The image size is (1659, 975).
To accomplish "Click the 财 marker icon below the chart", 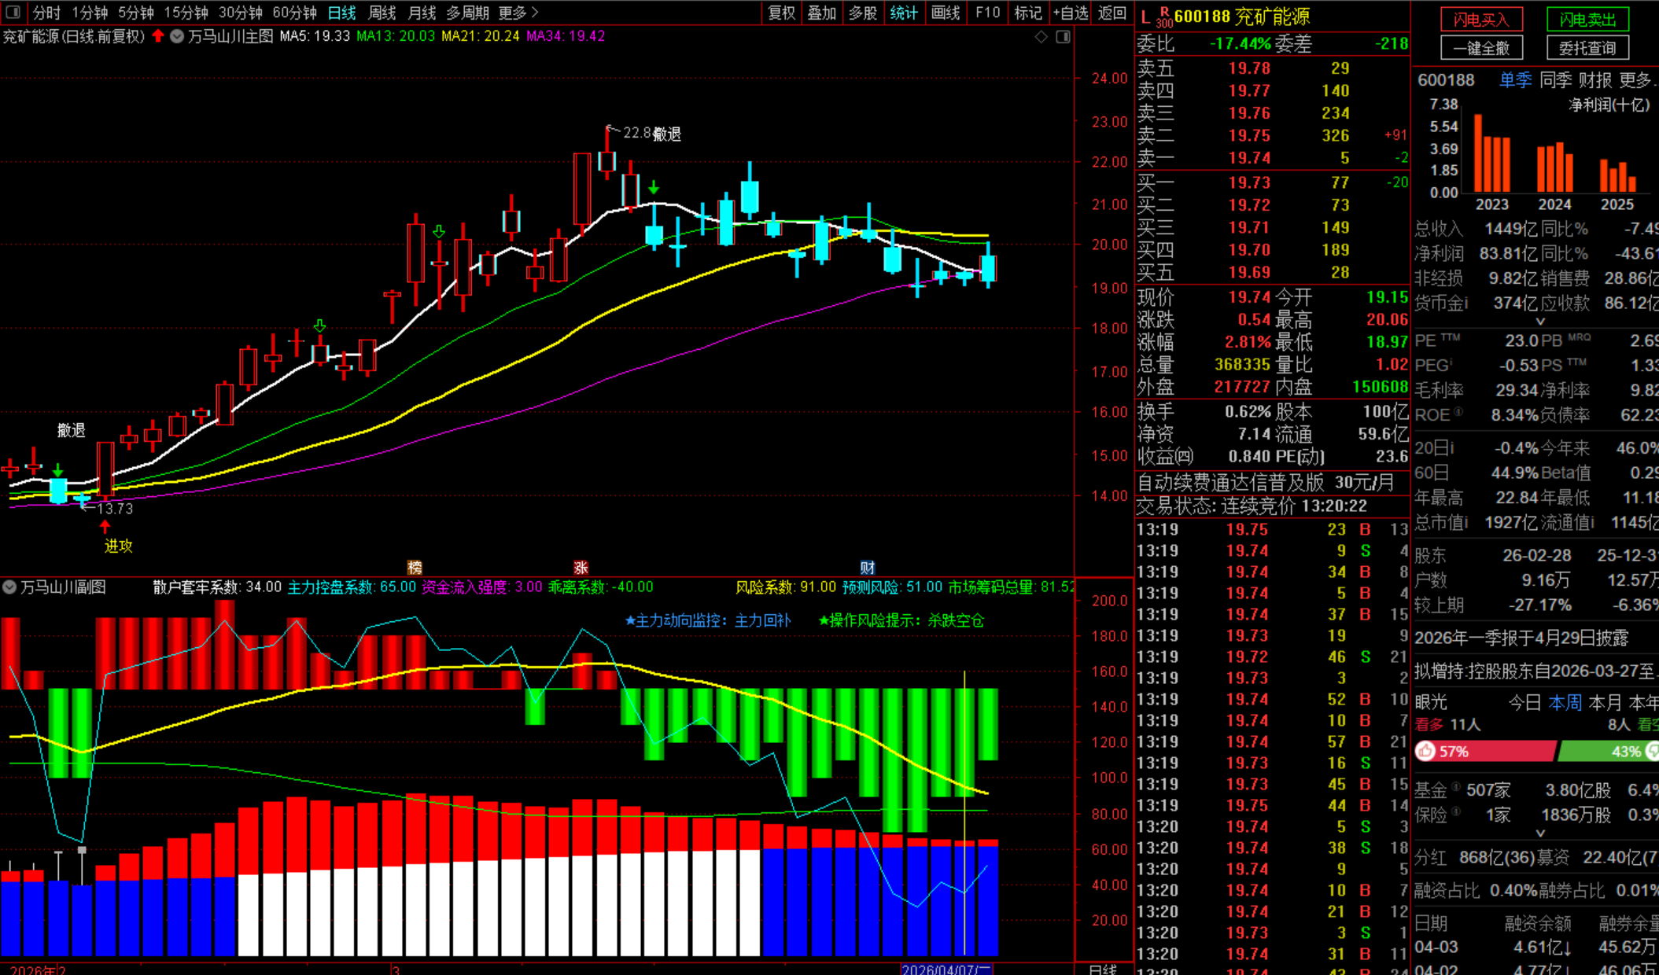I will click(x=867, y=567).
